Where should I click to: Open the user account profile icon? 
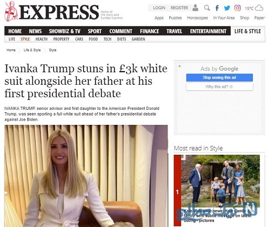pos(195,8)
